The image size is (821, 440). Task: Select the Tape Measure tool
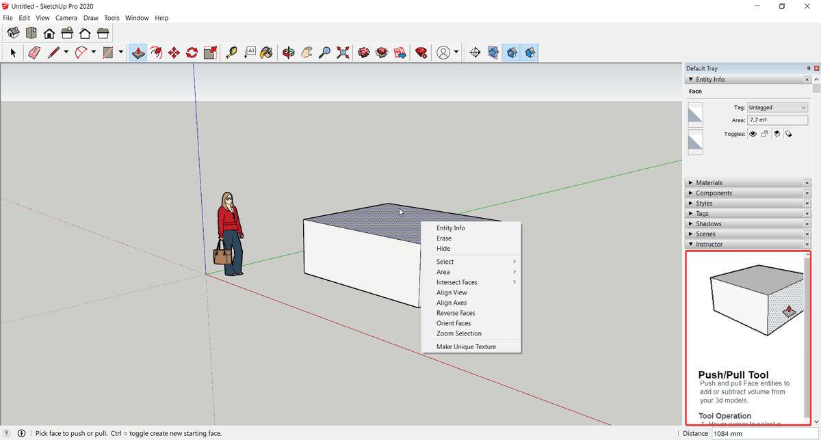tap(232, 53)
